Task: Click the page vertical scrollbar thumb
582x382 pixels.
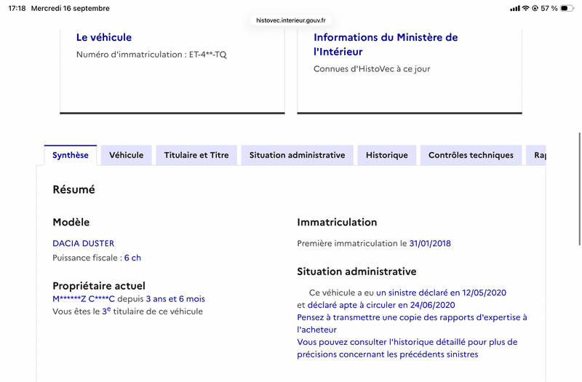Action: [x=579, y=188]
